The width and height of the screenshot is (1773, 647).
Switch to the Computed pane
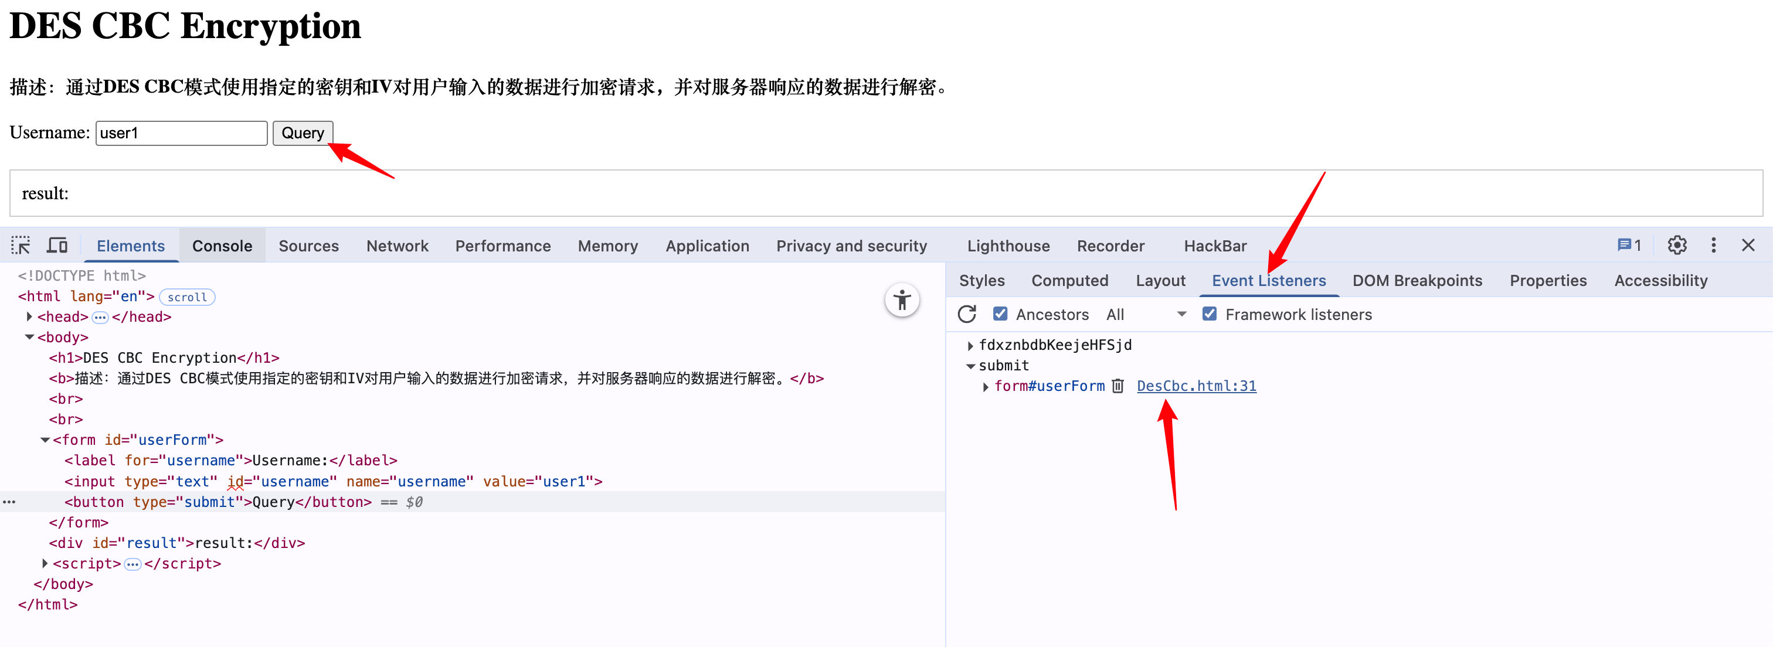(x=1069, y=281)
